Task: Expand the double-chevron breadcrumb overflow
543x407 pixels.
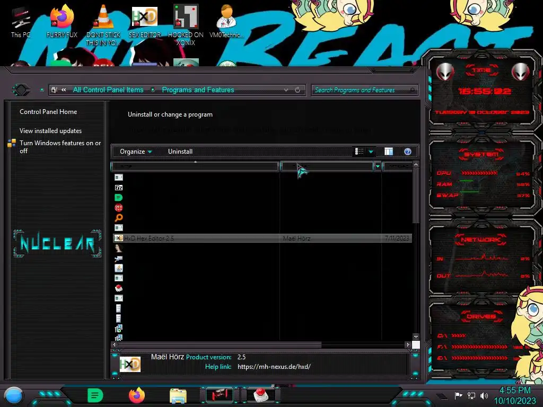Action: pyautogui.click(x=64, y=90)
